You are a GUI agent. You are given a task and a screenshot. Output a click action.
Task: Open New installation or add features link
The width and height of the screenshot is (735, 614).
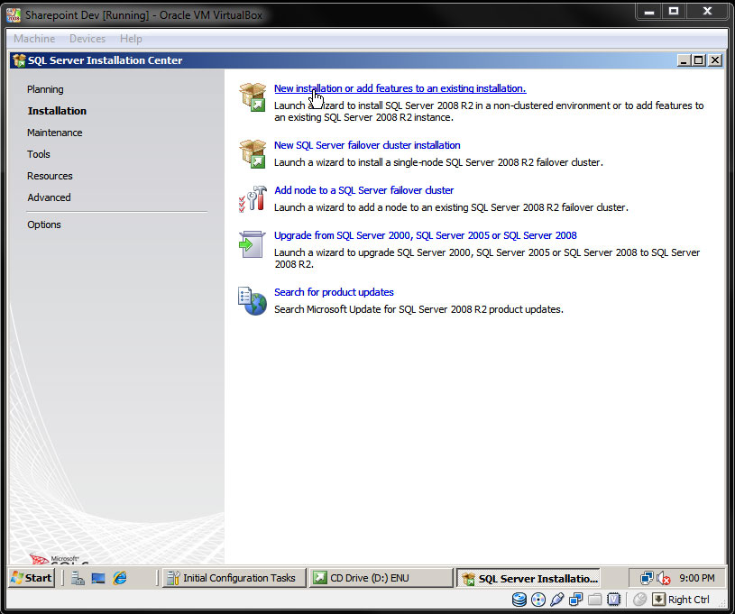coord(400,88)
